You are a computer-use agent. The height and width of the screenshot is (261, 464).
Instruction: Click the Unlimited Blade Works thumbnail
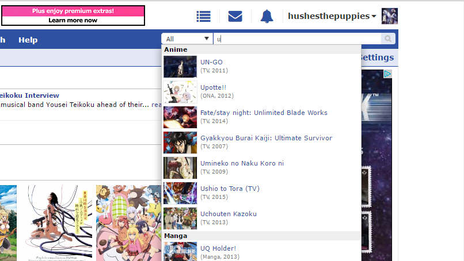tap(180, 117)
